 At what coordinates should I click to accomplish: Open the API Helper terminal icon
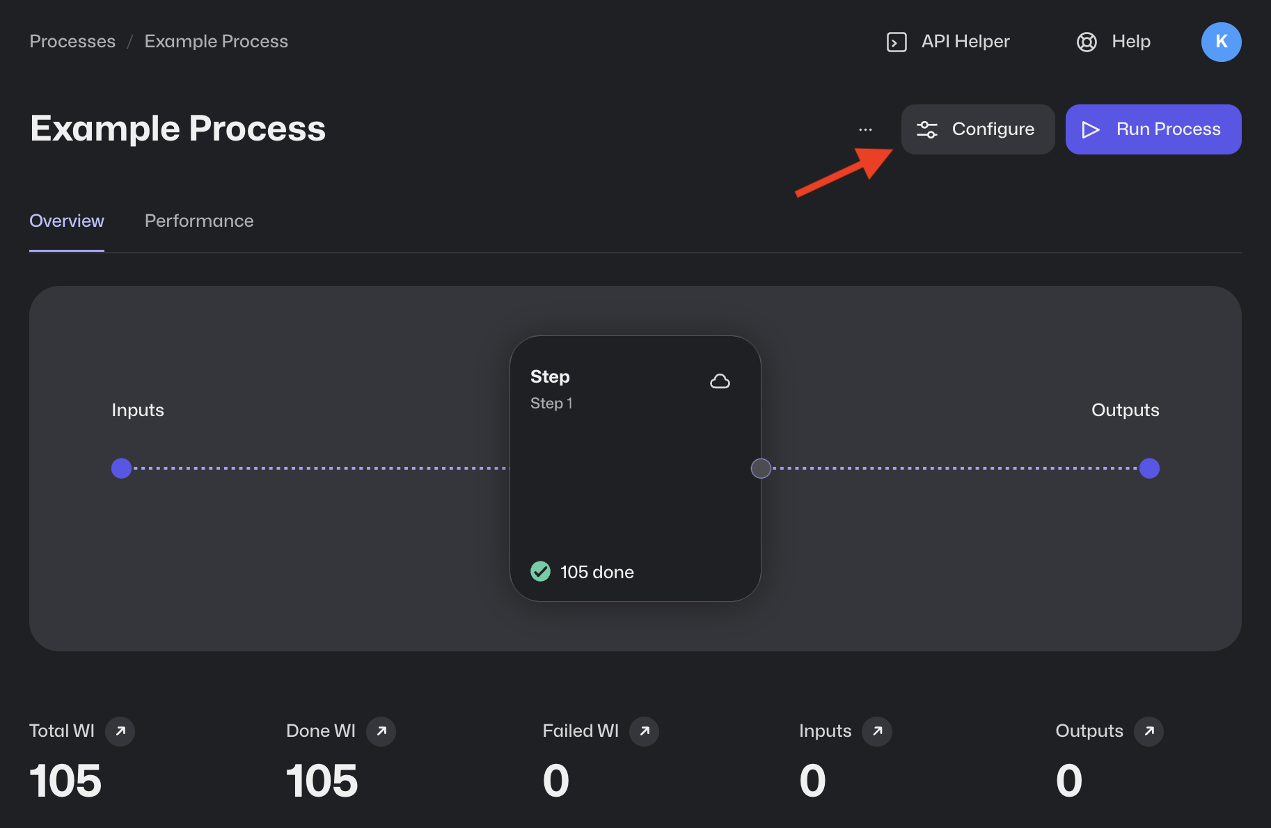(x=897, y=42)
